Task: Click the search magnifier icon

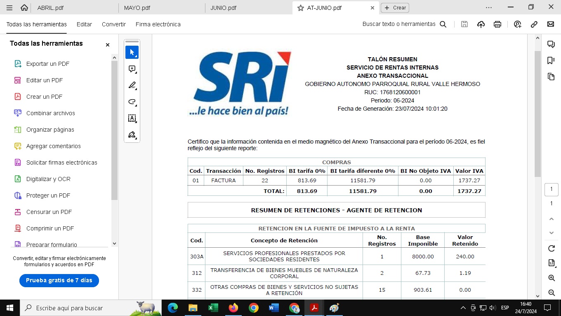Action: [x=443, y=24]
